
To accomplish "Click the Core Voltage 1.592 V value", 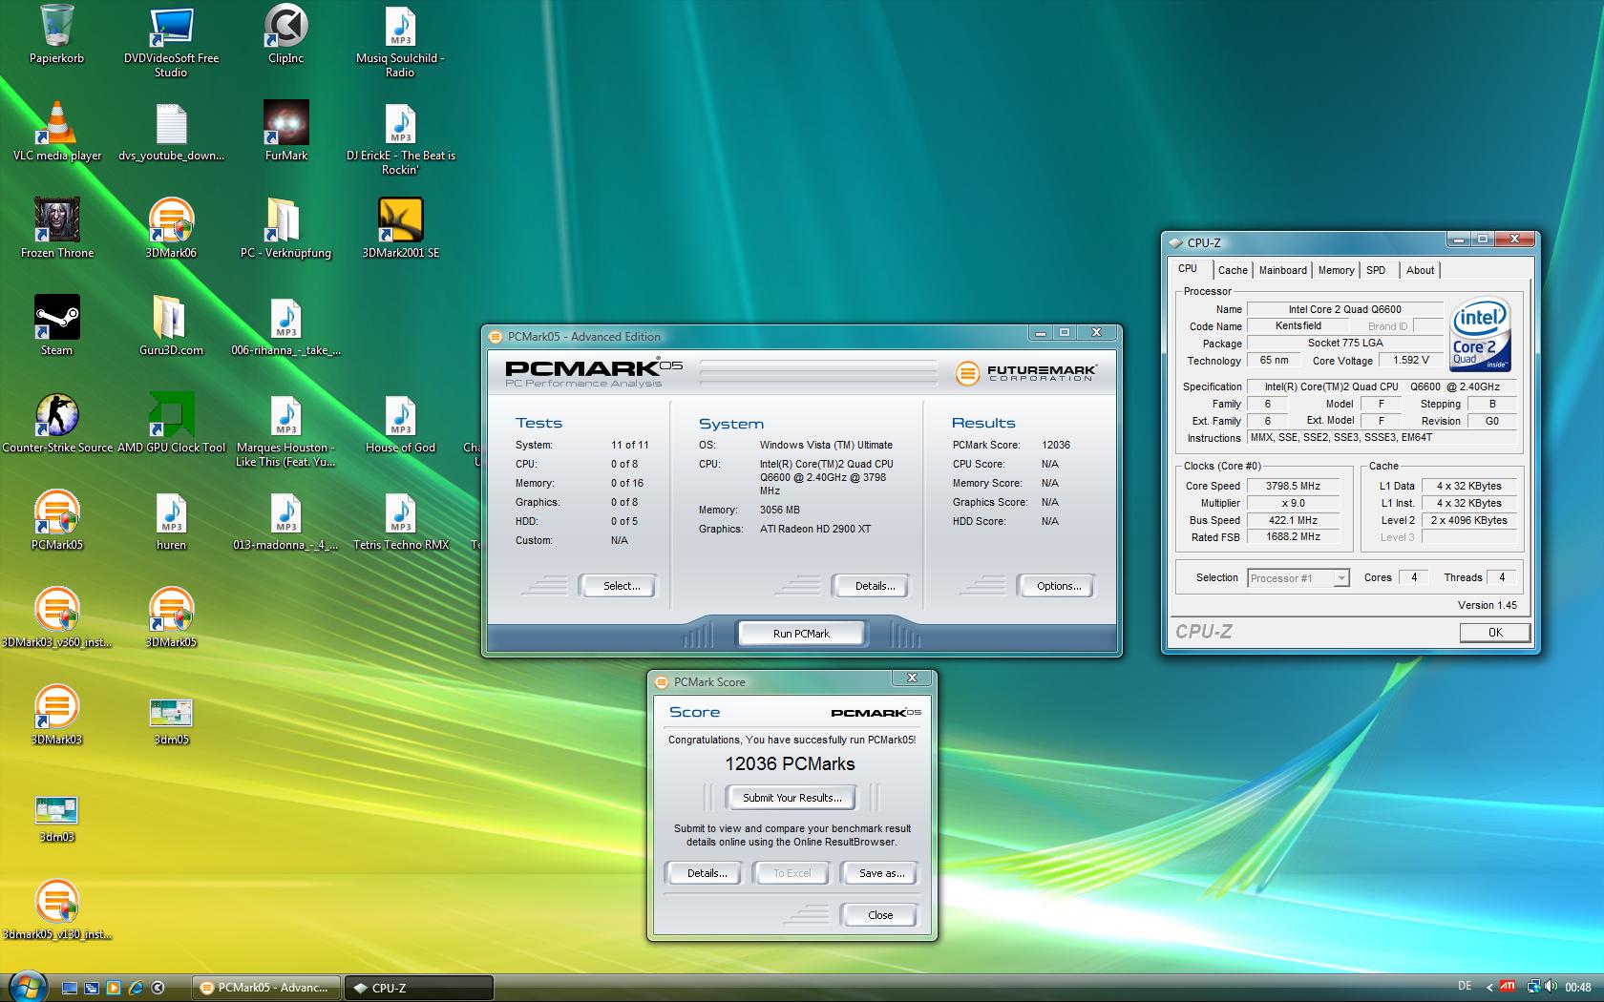I will click(1411, 360).
